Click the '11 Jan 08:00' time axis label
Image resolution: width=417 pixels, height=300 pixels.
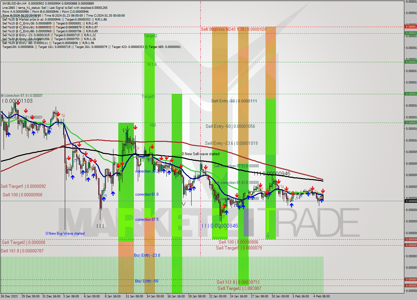point(134,296)
